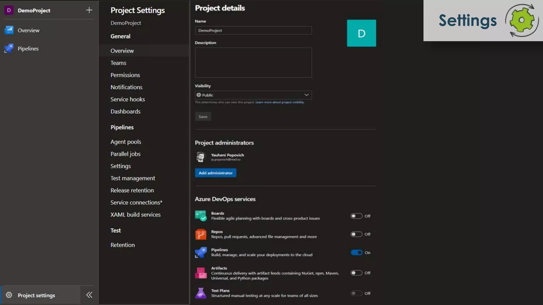Click into the Description text box

(x=253, y=62)
